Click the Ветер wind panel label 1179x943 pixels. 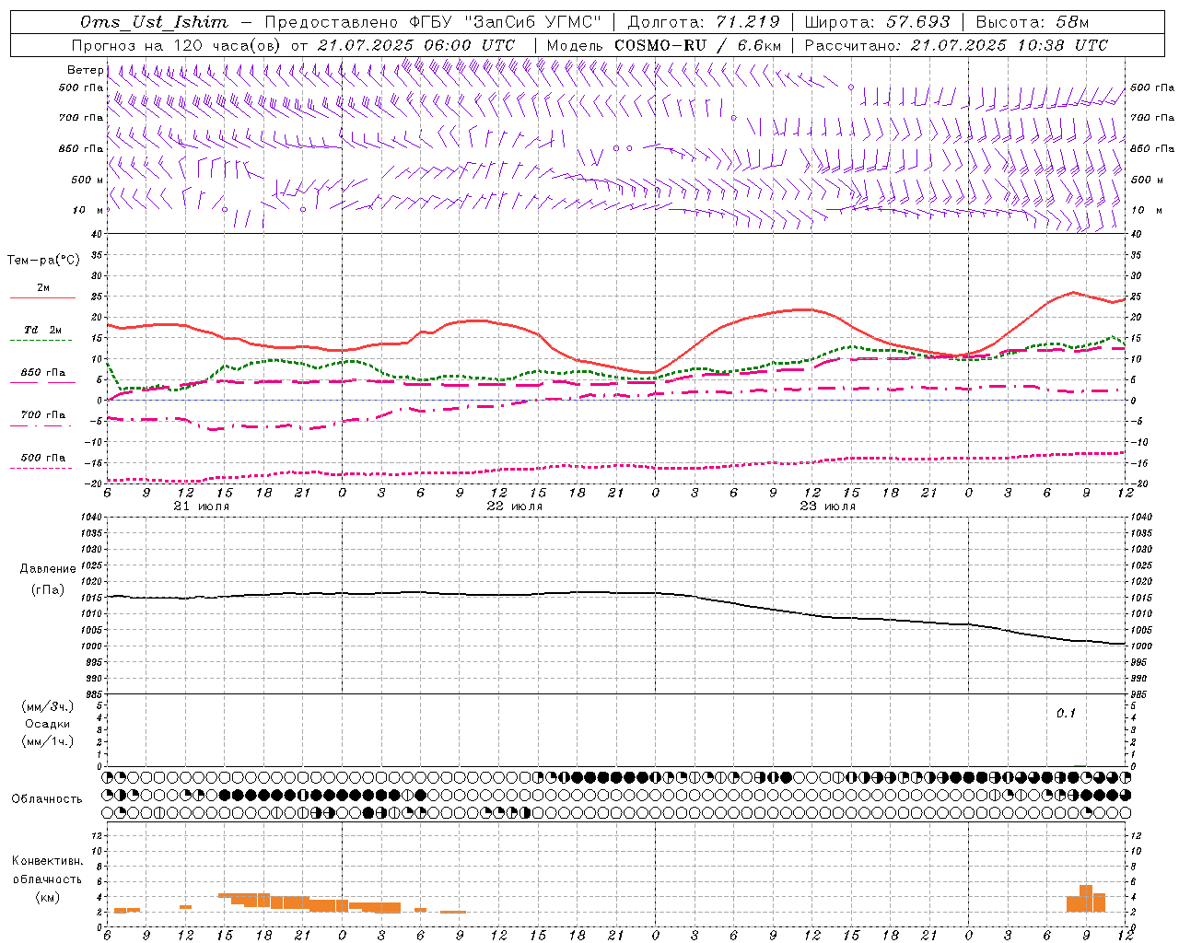(85, 70)
